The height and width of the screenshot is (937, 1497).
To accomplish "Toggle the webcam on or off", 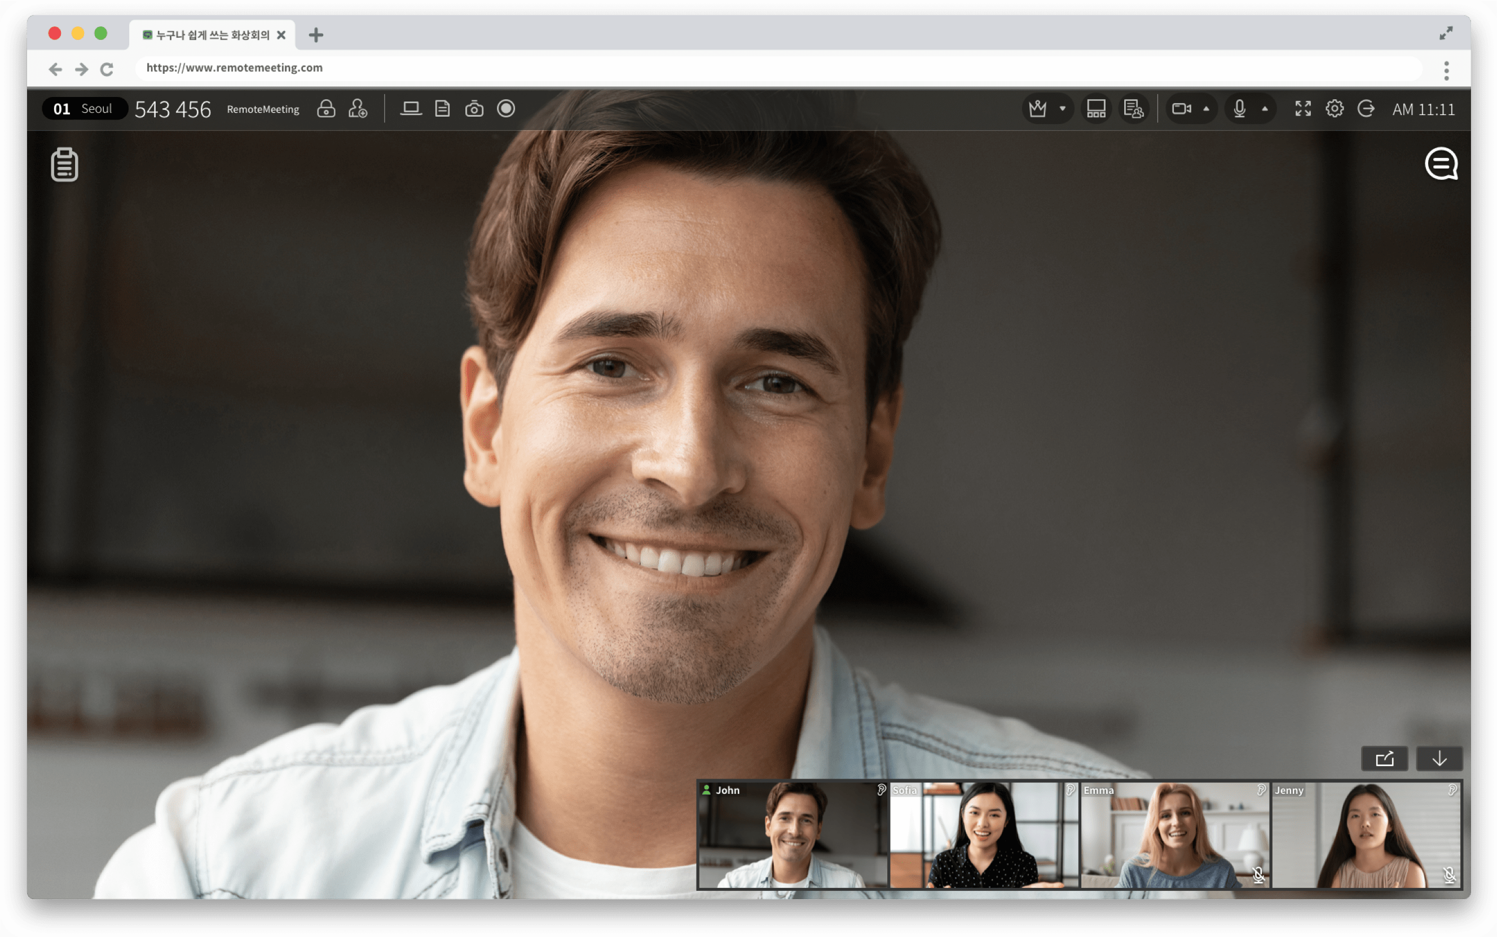I will (1182, 109).
